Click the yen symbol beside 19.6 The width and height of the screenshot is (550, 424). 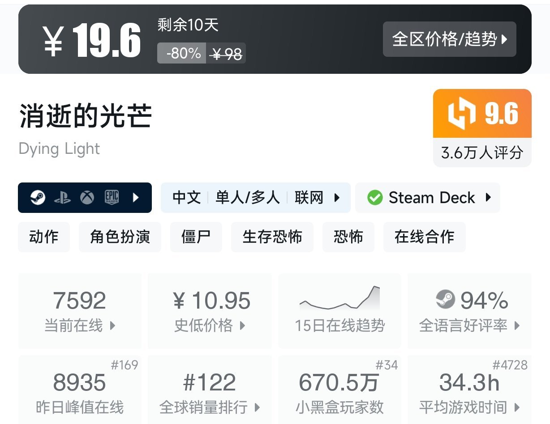point(53,41)
